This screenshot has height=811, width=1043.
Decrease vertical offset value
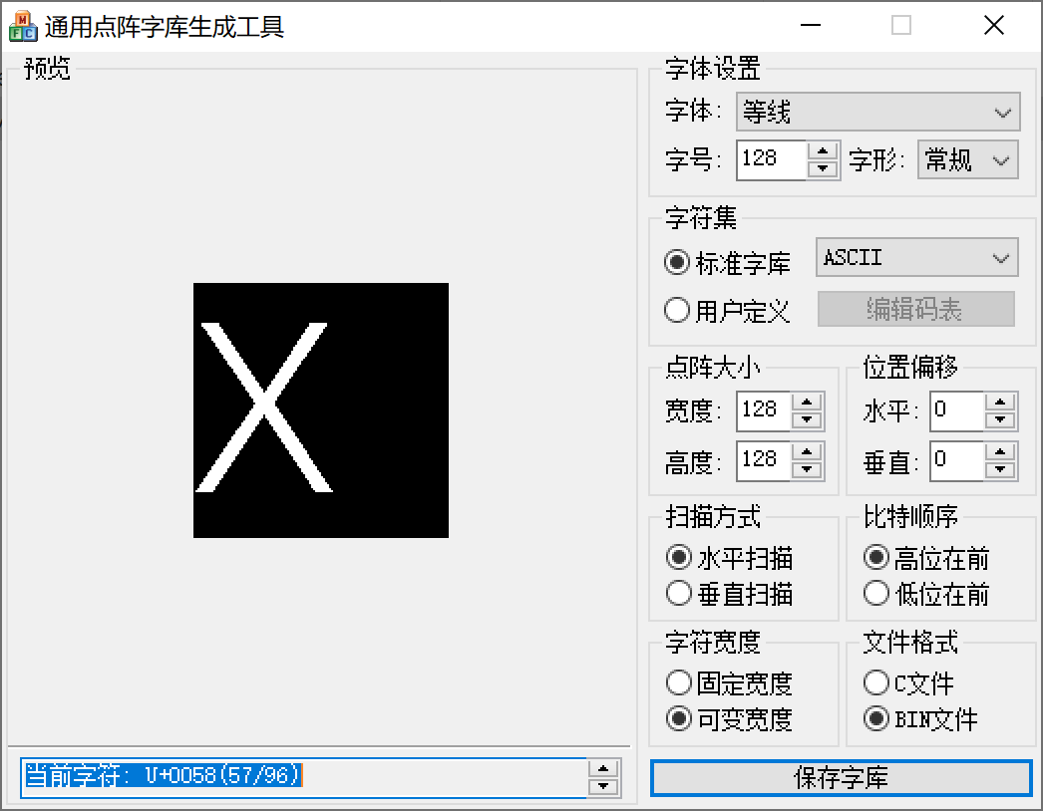click(1001, 469)
